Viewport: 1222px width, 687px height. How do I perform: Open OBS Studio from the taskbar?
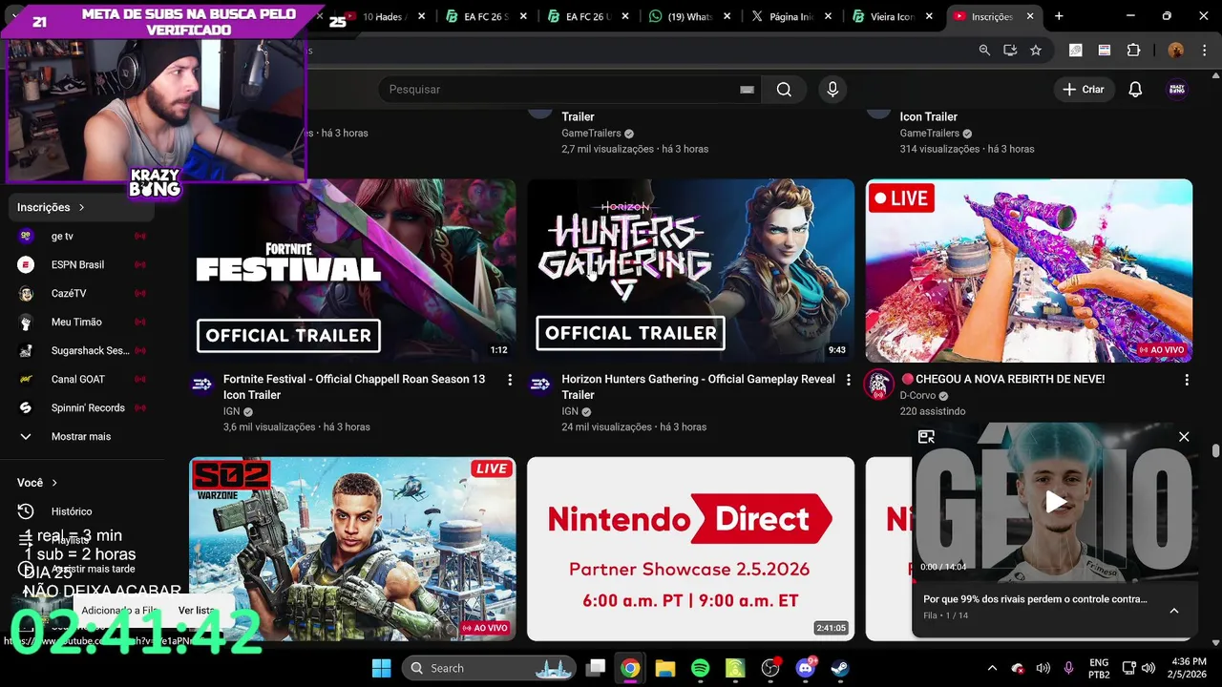tap(770, 668)
